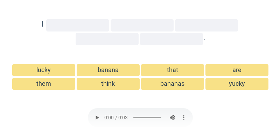Click the third empty slot in top row
This screenshot has height=140, width=280.
click(x=206, y=25)
